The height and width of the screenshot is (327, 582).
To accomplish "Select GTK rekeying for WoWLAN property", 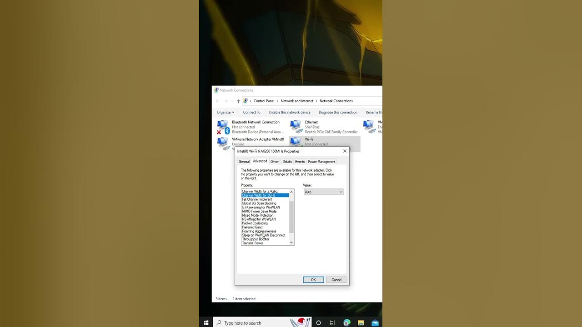I will 265,207.
